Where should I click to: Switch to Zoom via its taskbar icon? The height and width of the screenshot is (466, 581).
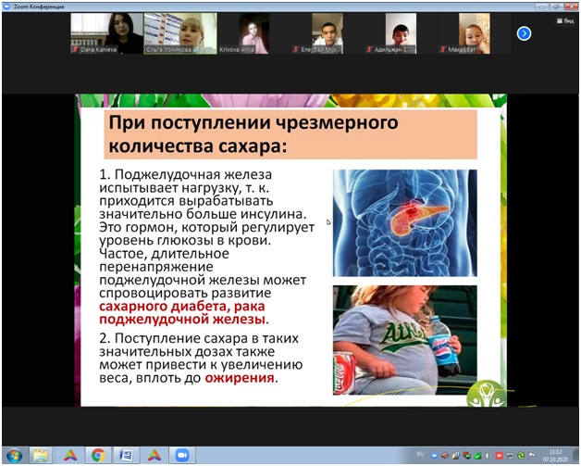[181, 455]
